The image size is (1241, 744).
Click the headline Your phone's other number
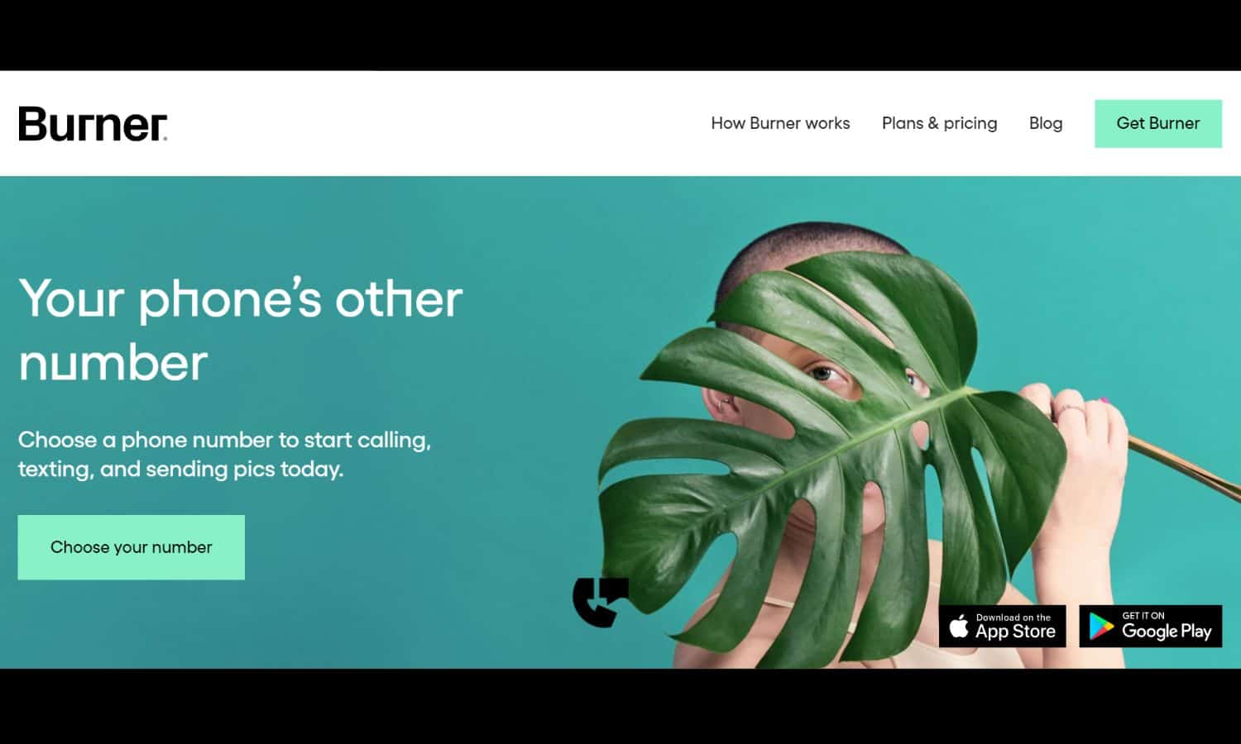[x=241, y=331]
